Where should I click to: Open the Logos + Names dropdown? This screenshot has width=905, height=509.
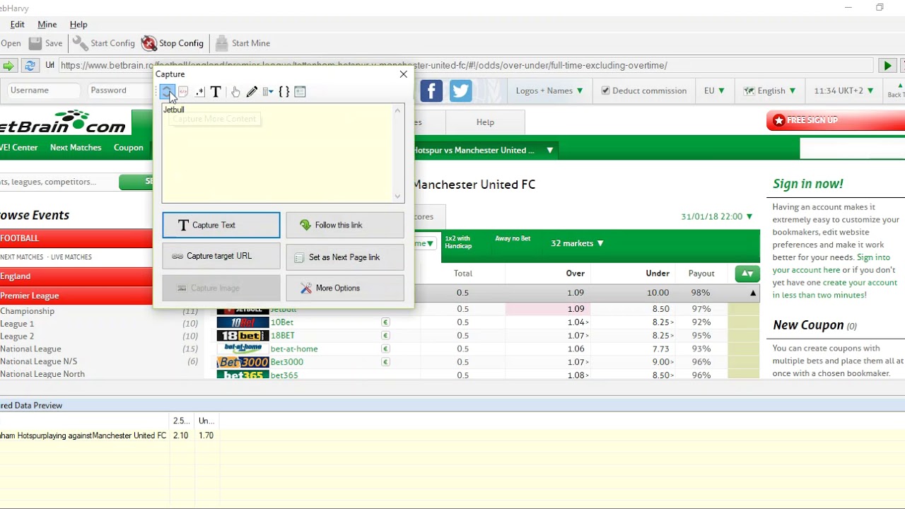point(549,90)
